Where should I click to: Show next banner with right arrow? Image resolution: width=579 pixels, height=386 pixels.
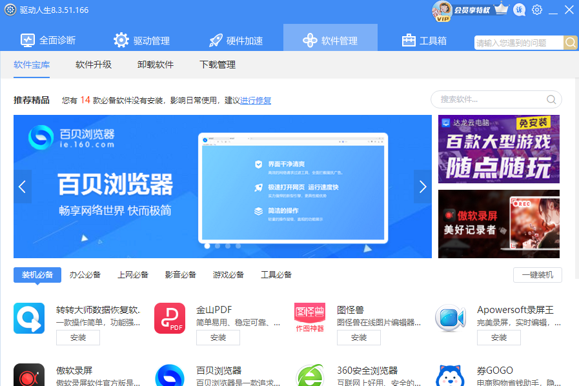click(x=423, y=187)
